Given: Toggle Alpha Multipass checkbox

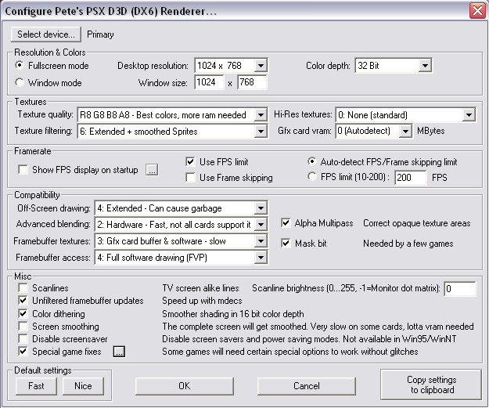Looking at the screenshot, I should [x=286, y=223].
